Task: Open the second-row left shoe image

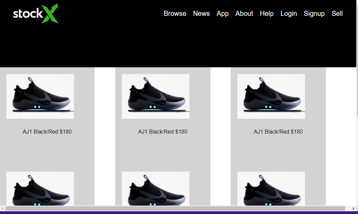Action: (40, 188)
